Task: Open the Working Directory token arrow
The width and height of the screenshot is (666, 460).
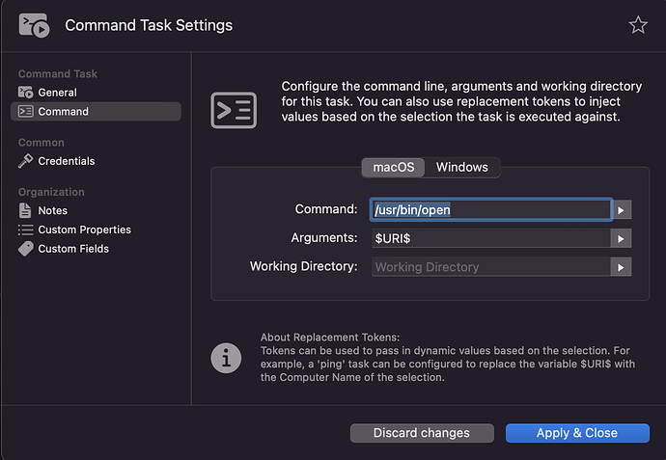Action: pyautogui.click(x=622, y=266)
